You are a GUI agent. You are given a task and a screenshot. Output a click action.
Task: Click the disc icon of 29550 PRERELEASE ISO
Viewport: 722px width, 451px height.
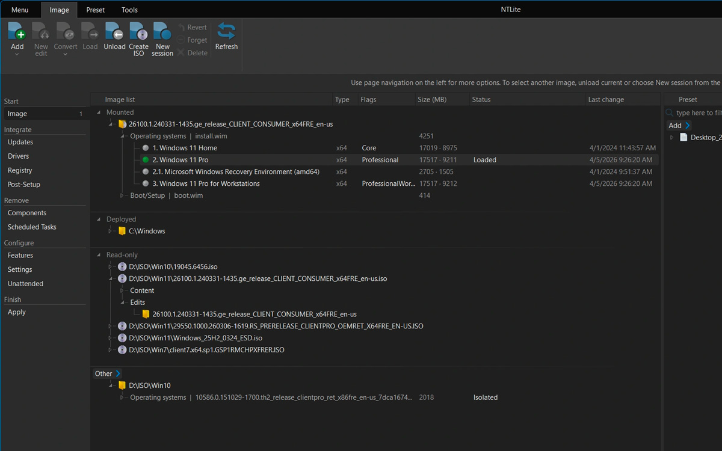pos(122,326)
